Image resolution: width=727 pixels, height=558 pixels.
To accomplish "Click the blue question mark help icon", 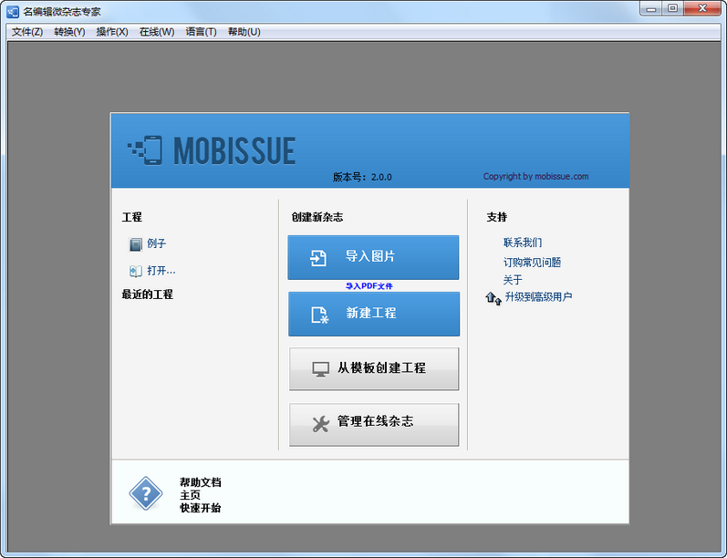I will click(x=145, y=493).
